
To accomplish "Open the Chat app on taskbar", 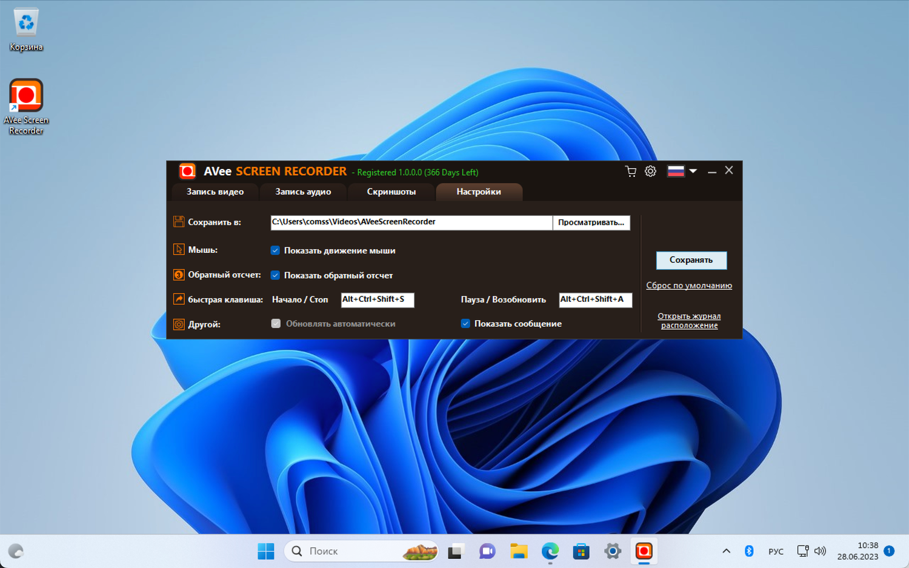I will 487,551.
